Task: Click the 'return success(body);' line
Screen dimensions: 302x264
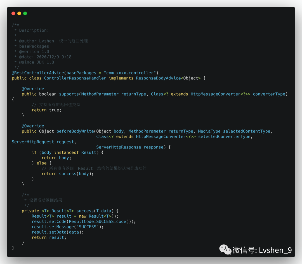Action: [68, 174]
